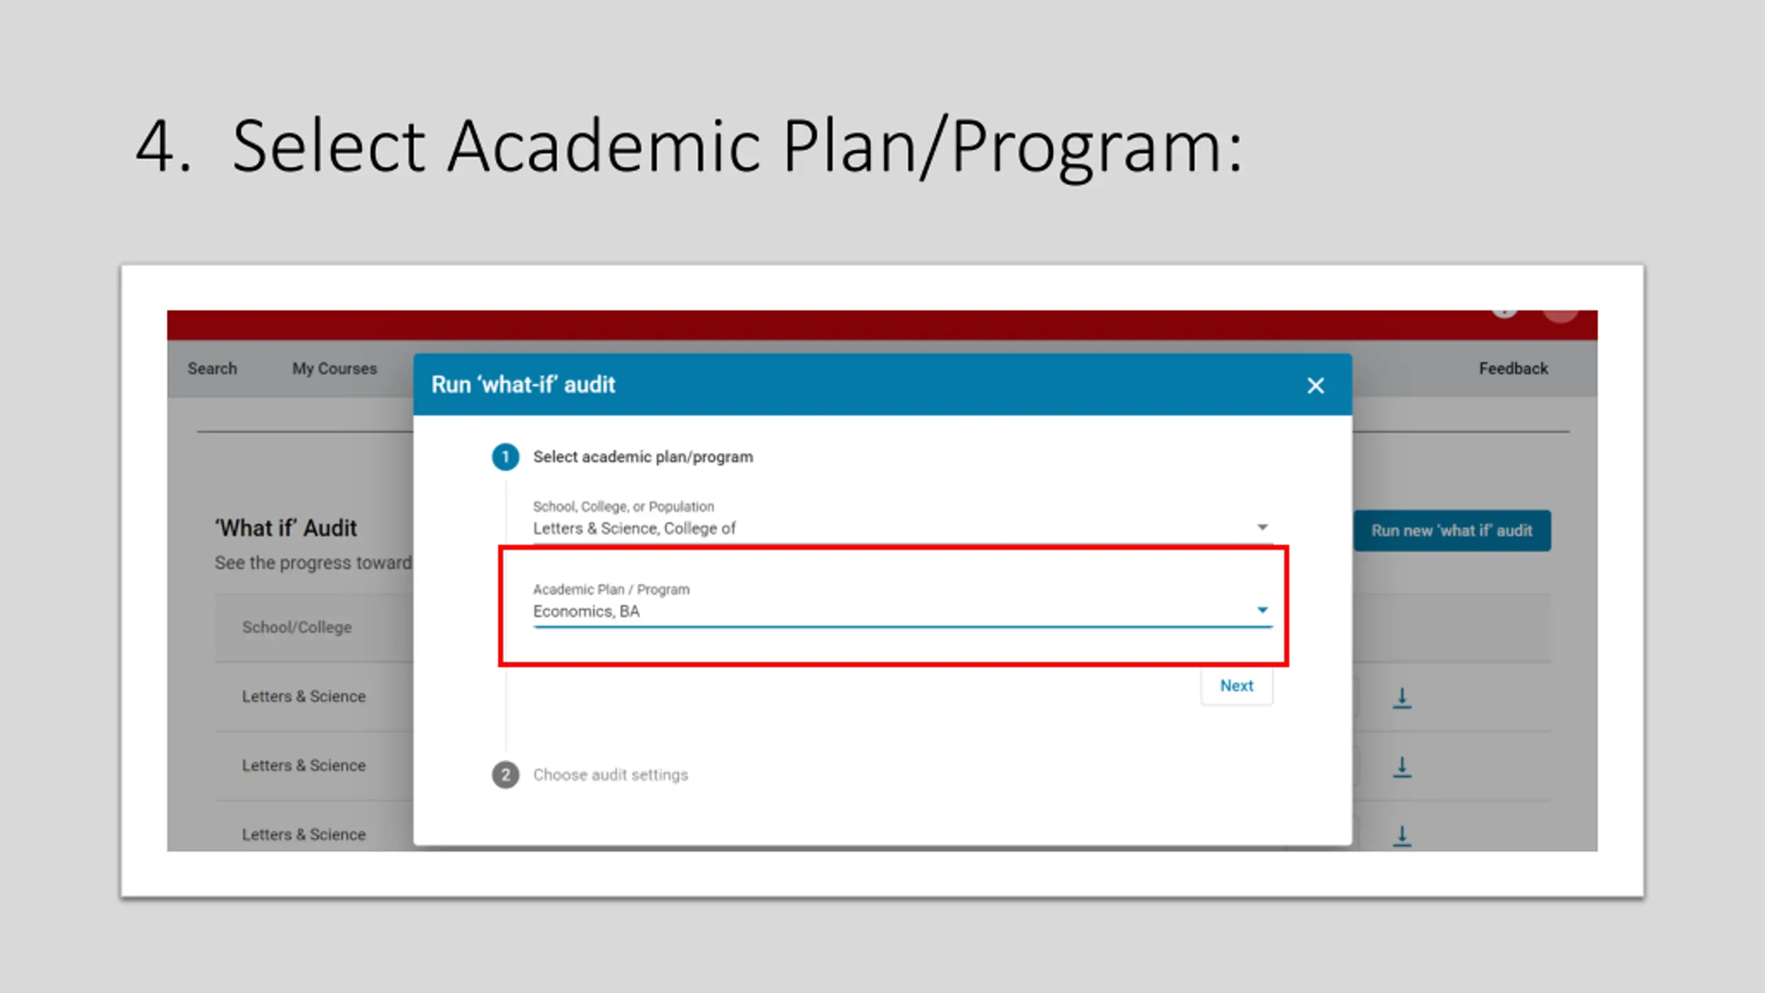Screen dimensions: 1765x993
Task: Click the Next button
Action: tap(1236, 686)
